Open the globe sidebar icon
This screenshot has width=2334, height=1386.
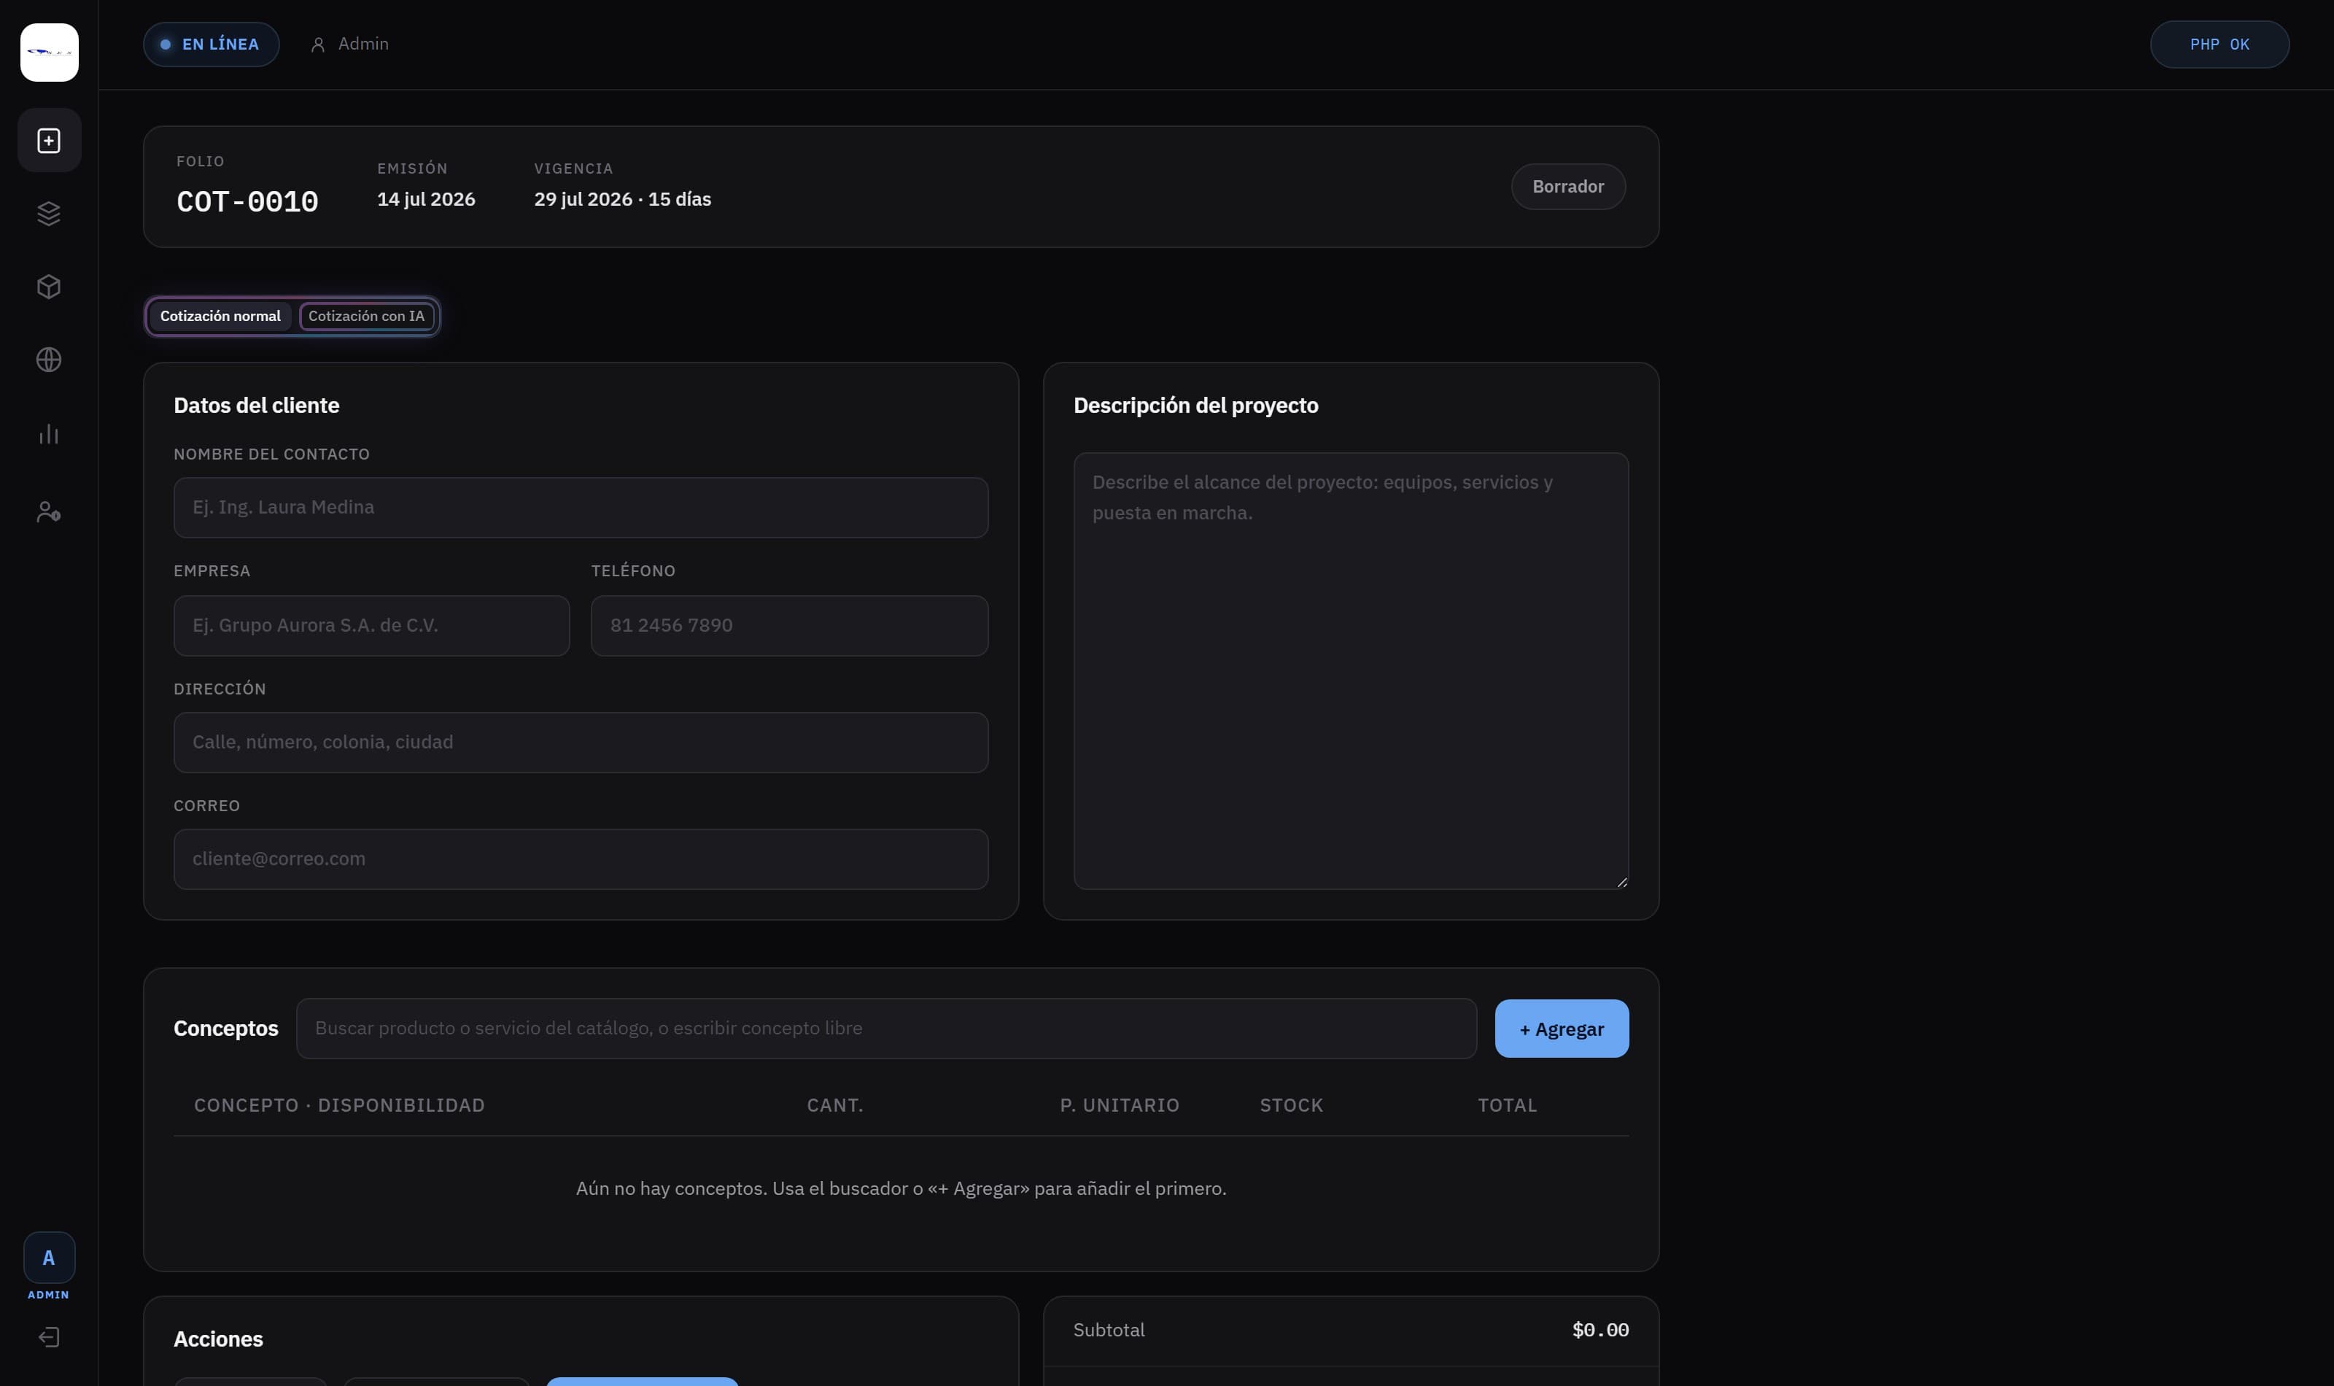(x=49, y=360)
